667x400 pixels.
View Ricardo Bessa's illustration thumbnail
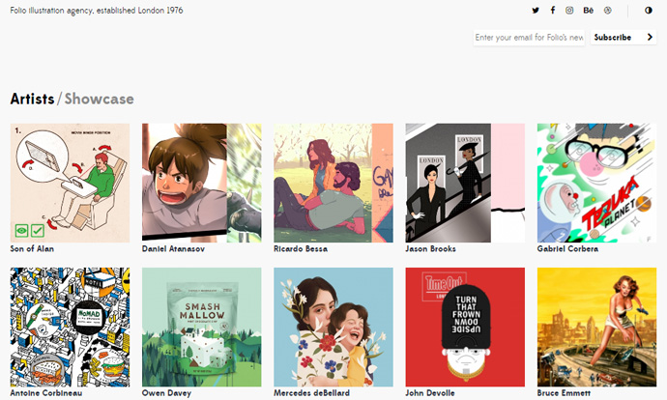[333, 183]
